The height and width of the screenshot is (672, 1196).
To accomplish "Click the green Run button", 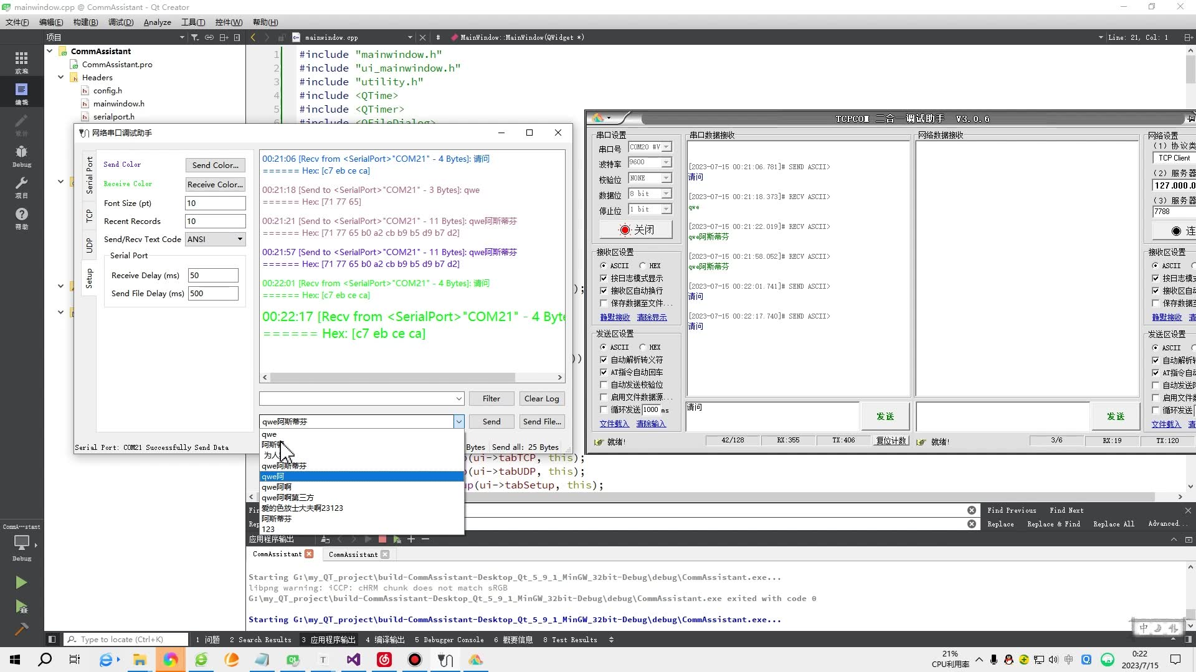I will coord(21,582).
